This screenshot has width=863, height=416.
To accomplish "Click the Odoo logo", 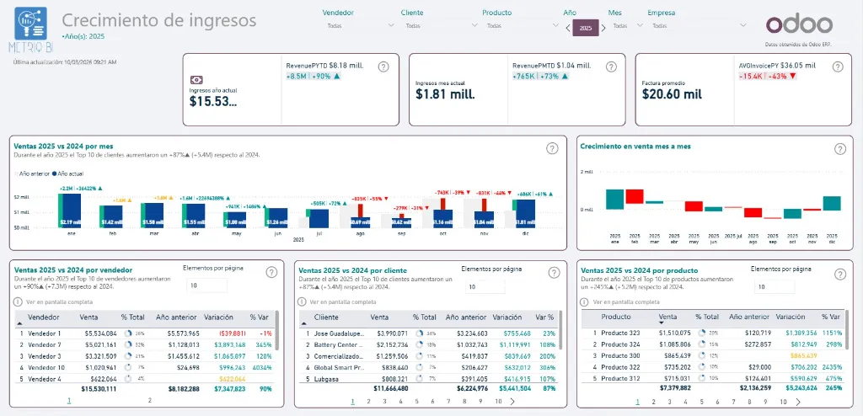I will click(x=799, y=24).
